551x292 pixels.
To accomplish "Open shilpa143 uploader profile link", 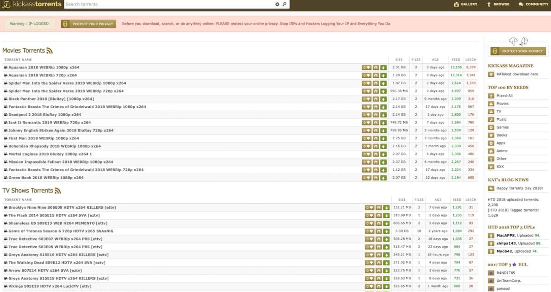I will coord(506,243).
